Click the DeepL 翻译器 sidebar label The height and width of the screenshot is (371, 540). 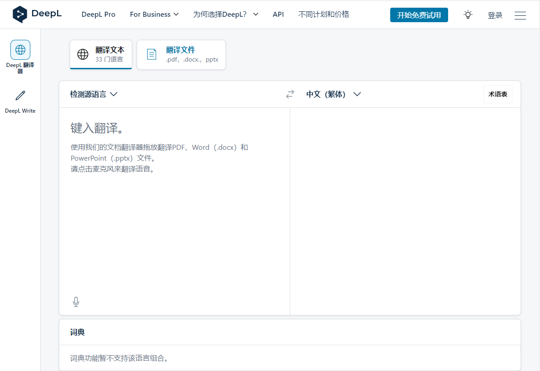pyautogui.click(x=20, y=68)
